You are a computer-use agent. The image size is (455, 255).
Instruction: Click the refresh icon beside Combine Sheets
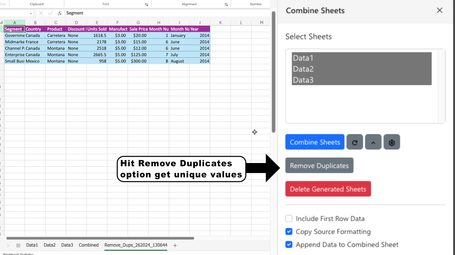pos(354,142)
